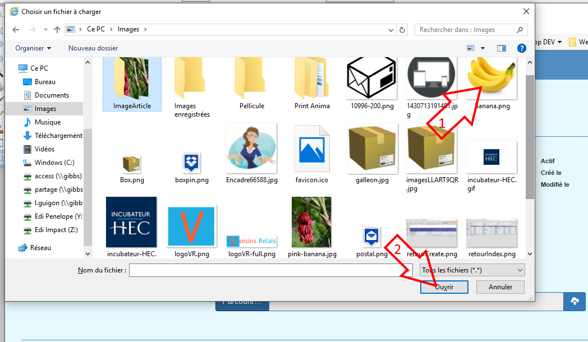Open the help question mark icon
This screenshot has width=588, height=342.
click(521, 49)
